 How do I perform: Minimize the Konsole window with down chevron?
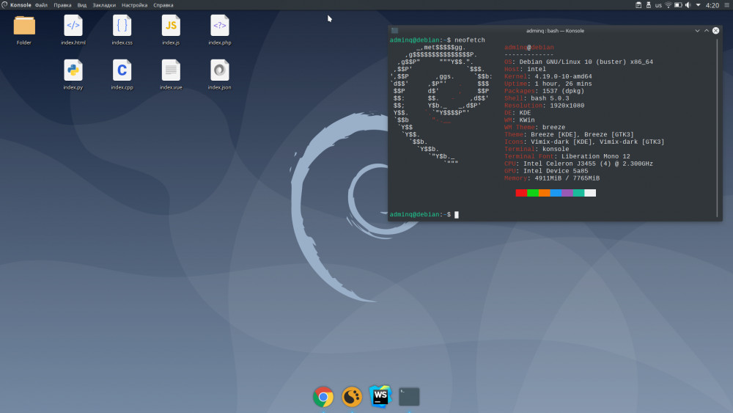[697, 30]
